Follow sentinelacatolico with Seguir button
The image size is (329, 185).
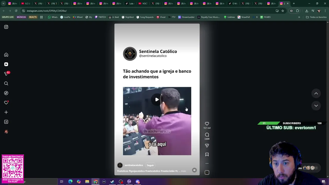tap(150, 165)
